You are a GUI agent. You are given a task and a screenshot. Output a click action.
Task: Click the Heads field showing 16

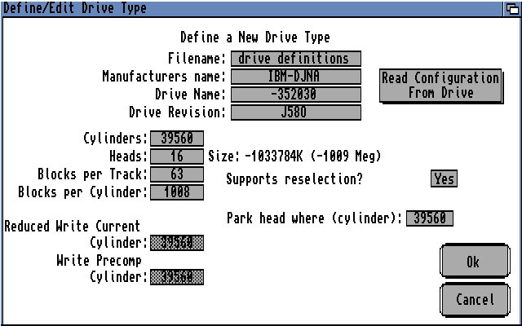[x=177, y=156]
